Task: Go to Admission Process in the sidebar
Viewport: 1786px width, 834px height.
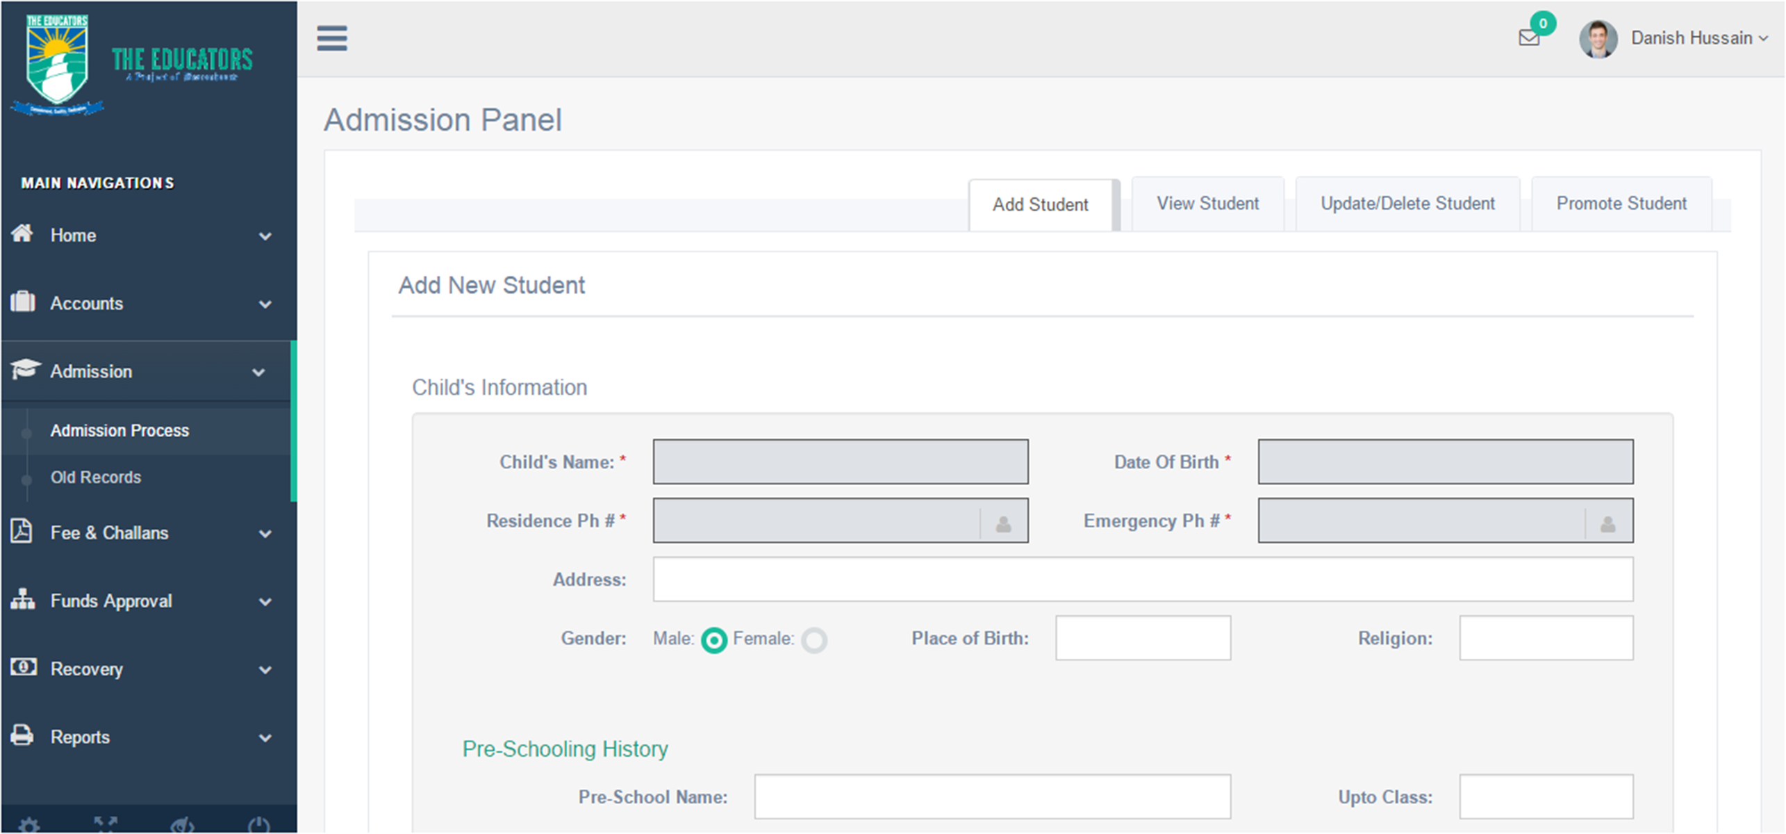Action: (119, 431)
